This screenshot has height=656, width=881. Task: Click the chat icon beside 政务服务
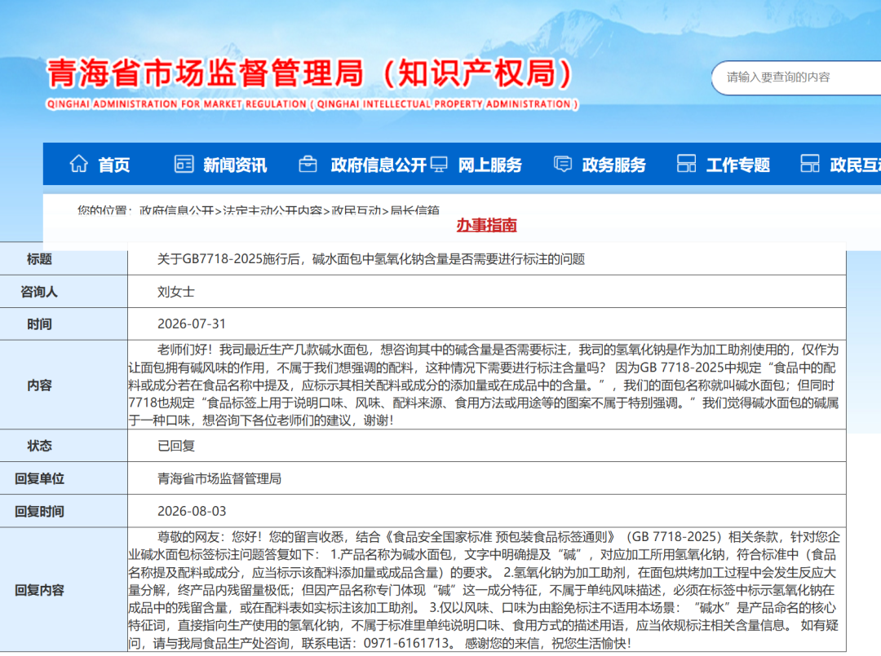(x=562, y=164)
